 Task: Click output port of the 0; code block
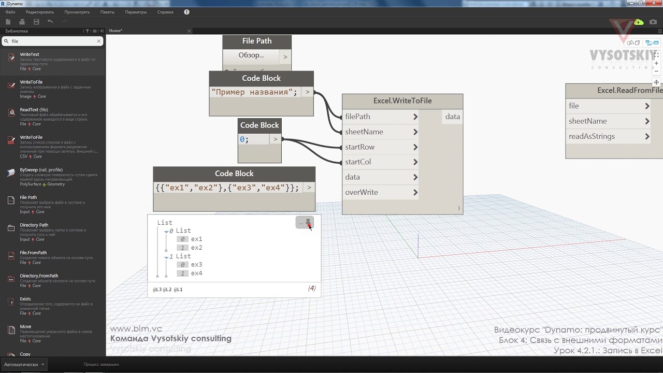pos(275,139)
